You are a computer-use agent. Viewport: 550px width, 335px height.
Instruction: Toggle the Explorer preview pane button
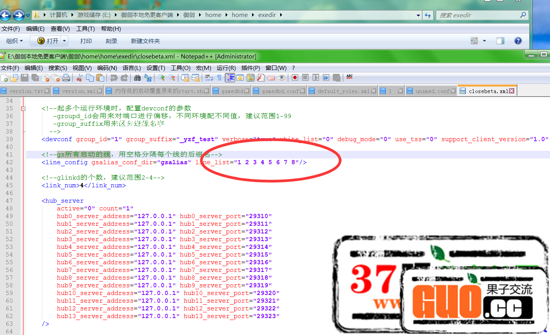coord(500,41)
